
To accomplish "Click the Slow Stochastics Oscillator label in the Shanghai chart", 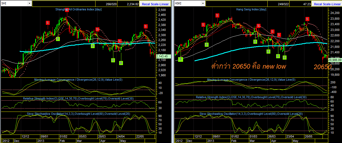I will pyautogui.click(x=78, y=113).
